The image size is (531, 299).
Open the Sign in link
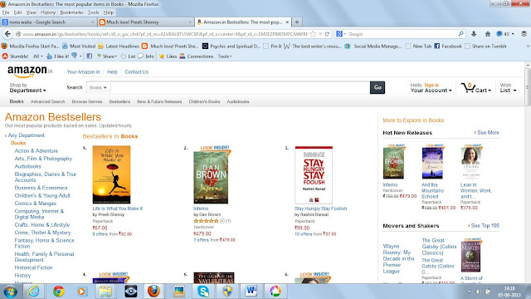[x=431, y=85]
